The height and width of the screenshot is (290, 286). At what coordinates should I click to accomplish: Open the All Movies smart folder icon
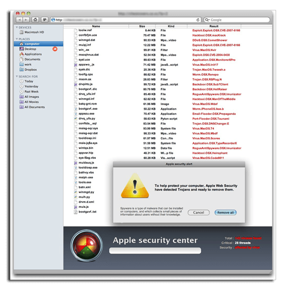point(21,102)
